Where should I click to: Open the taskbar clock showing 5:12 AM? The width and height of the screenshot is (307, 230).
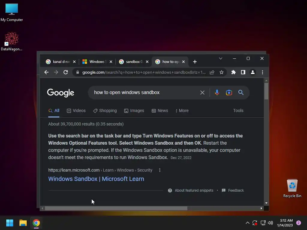pyautogui.click(x=285, y=223)
